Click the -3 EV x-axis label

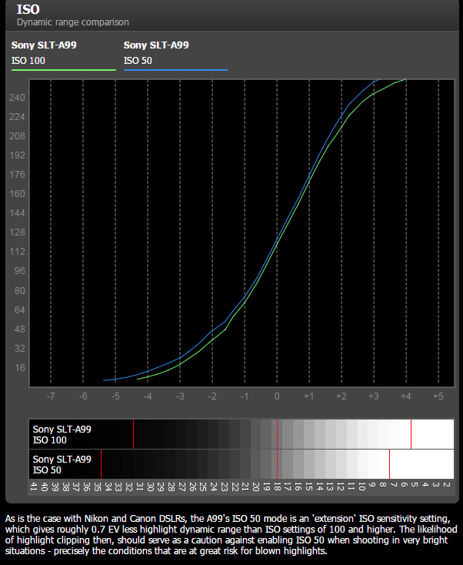(x=180, y=396)
